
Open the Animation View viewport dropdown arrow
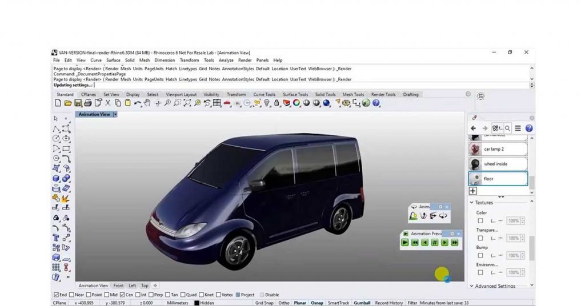pos(115,114)
